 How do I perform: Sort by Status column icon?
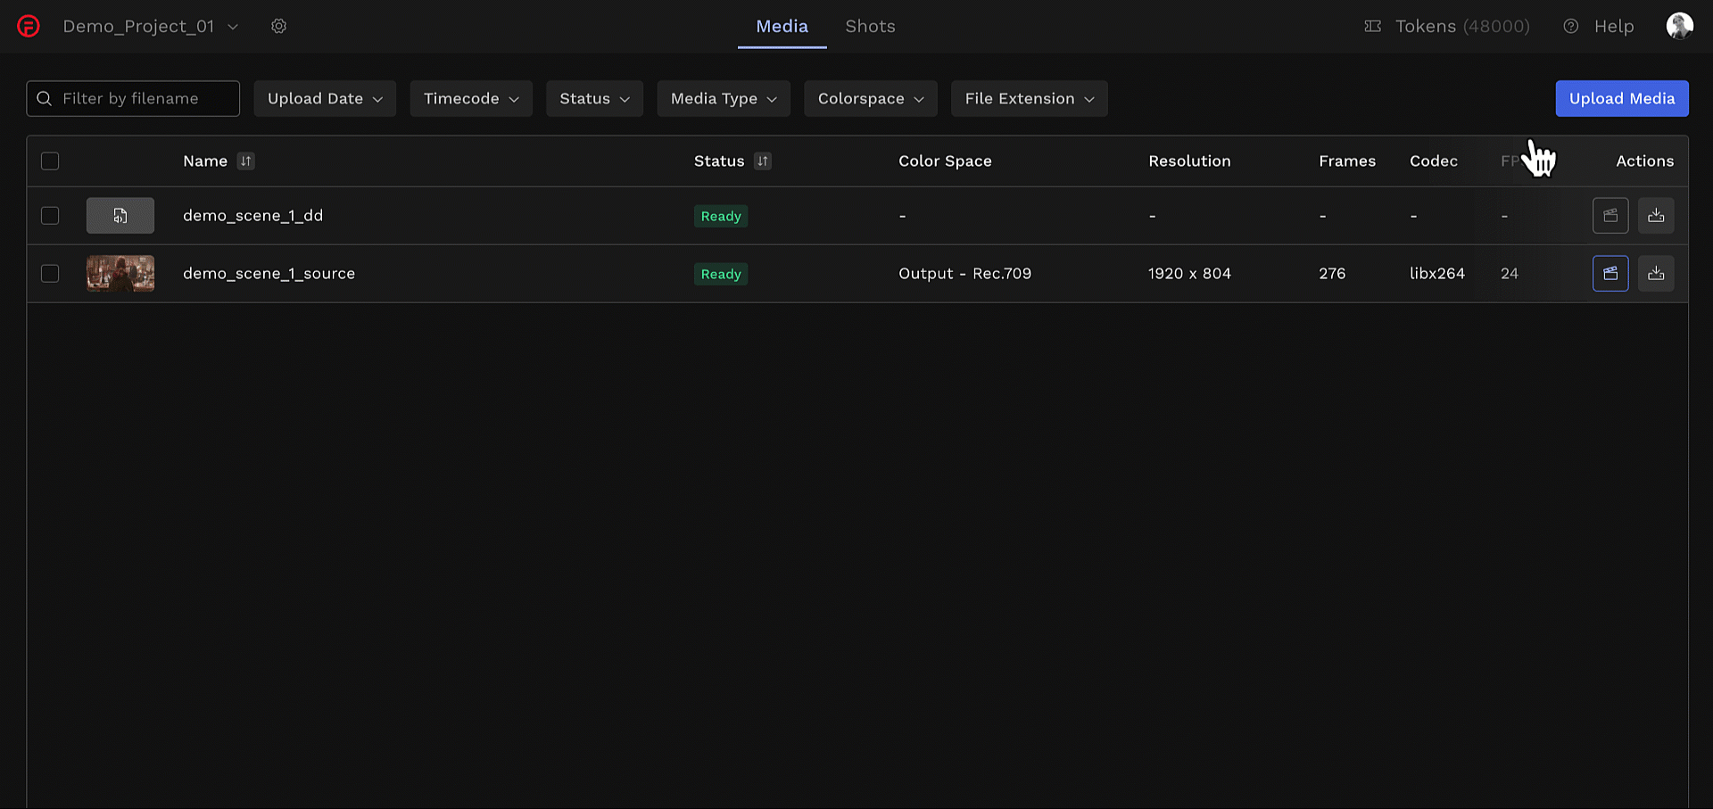click(x=762, y=161)
